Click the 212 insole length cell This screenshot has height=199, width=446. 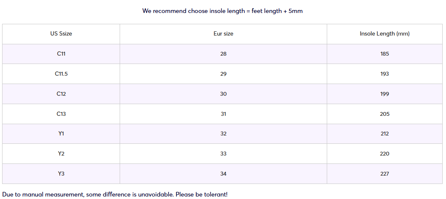click(x=384, y=134)
